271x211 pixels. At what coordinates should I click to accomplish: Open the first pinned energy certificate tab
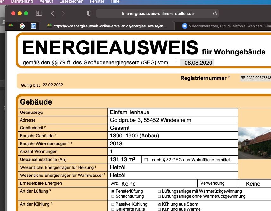click(x=11, y=26)
